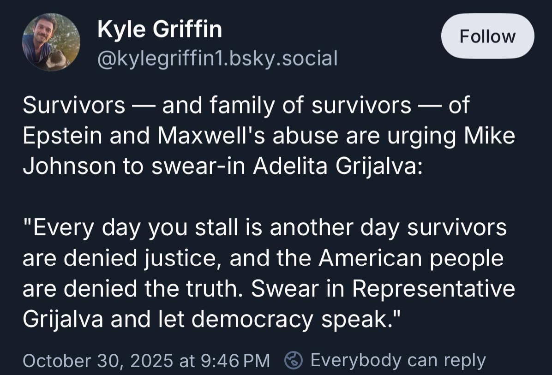552x375 pixels.
Task: Click the Follow button
Action: [487, 36]
